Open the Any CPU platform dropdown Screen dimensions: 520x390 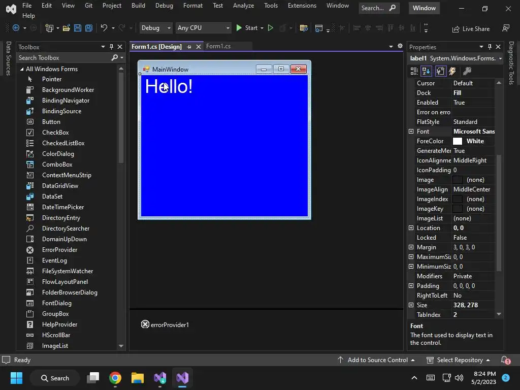203,28
